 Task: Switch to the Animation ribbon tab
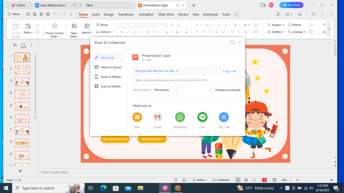pyautogui.click(x=146, y=14)
